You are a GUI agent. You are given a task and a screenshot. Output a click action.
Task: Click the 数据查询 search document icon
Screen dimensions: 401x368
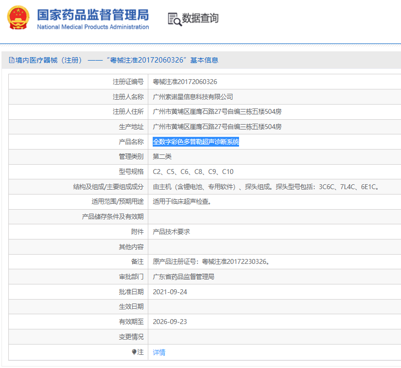coord(175,19)
